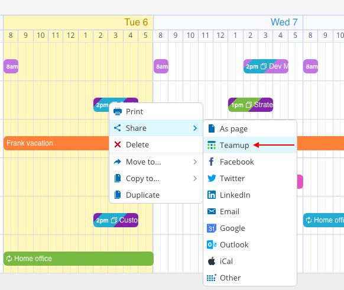
Task: Click the LinkedIn icon
Action: 212,195
